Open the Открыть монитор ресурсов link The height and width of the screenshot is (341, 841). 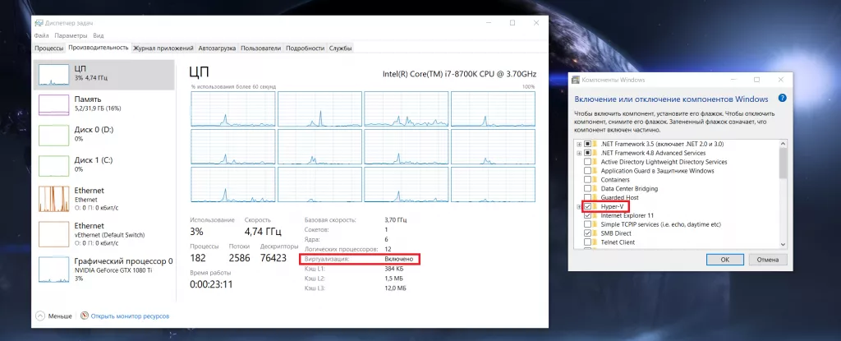click(130, 316)
